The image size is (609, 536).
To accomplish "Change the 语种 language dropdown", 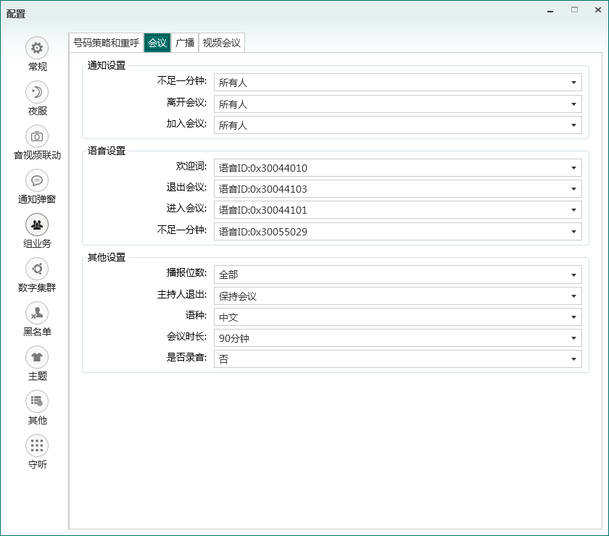I will point(397,317).
